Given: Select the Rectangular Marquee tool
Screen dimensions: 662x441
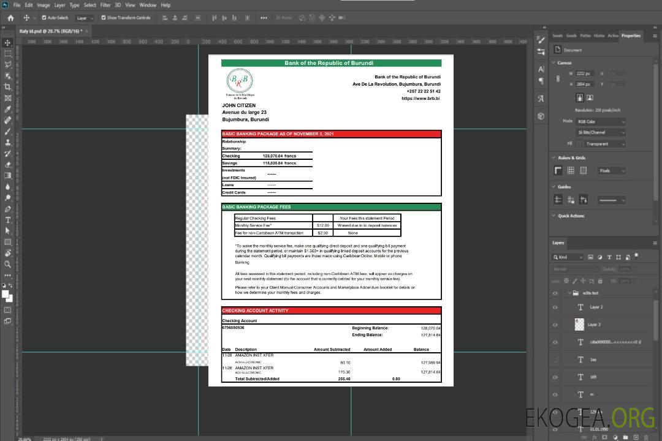Looking at the screenshot, I should coord(7,54).
